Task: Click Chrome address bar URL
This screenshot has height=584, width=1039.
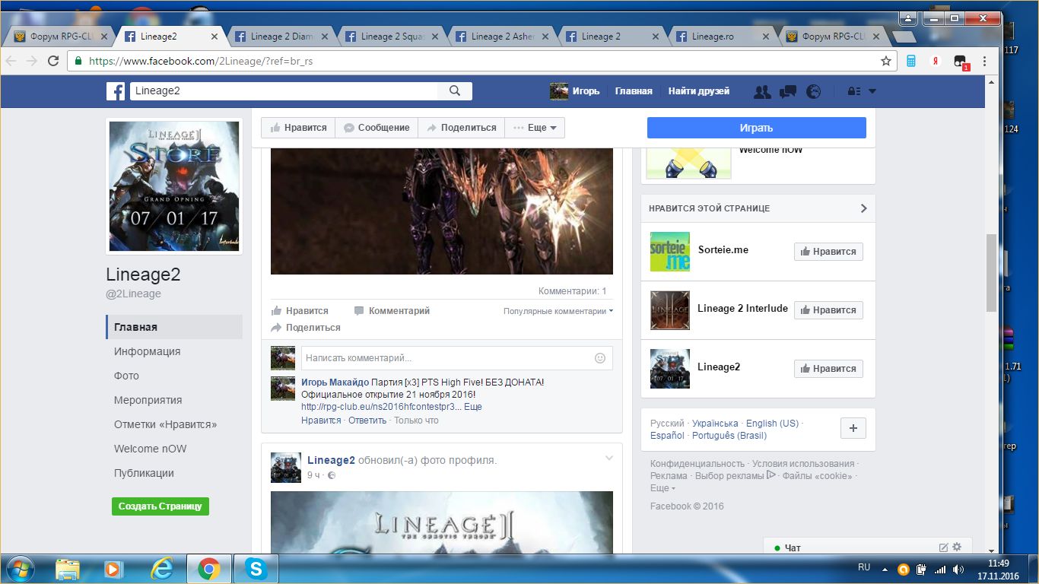Action: [201, 62]
